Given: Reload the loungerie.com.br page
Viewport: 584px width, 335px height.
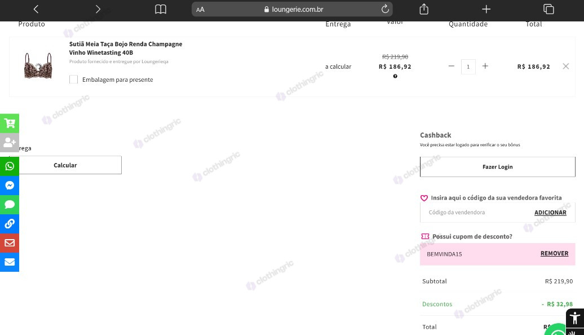Looking at the screenshot, I should click(385, 9).
